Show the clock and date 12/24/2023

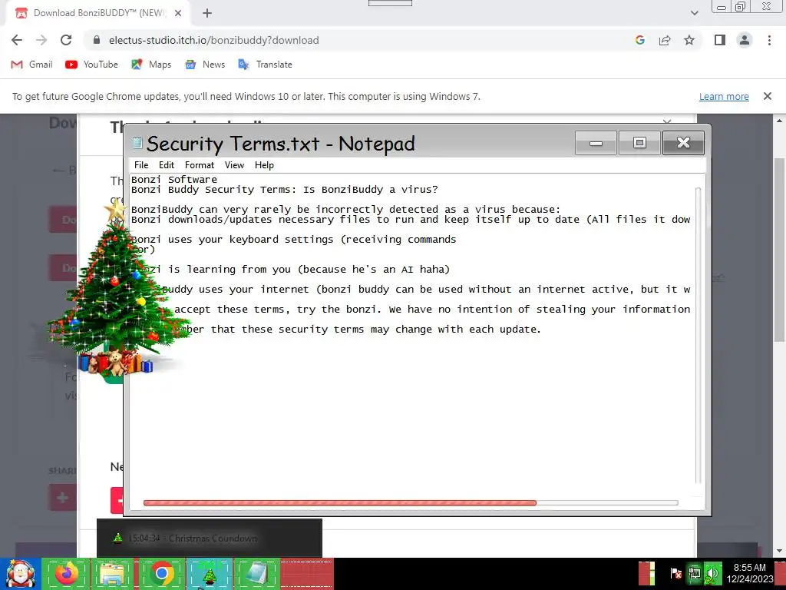click(x=750, y=573)
